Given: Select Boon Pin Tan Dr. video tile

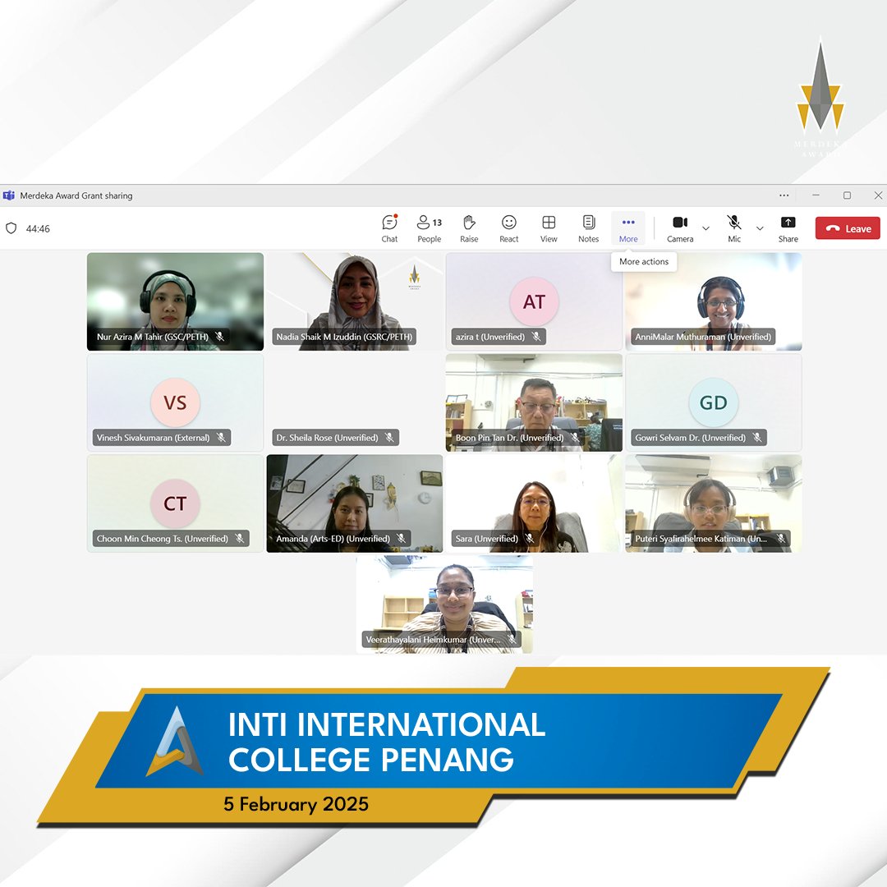Looking at the screenshot, I should [534, 402].
